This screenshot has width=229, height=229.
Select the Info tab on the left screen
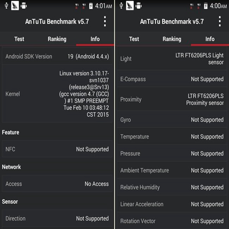click(x=95, y=39)
